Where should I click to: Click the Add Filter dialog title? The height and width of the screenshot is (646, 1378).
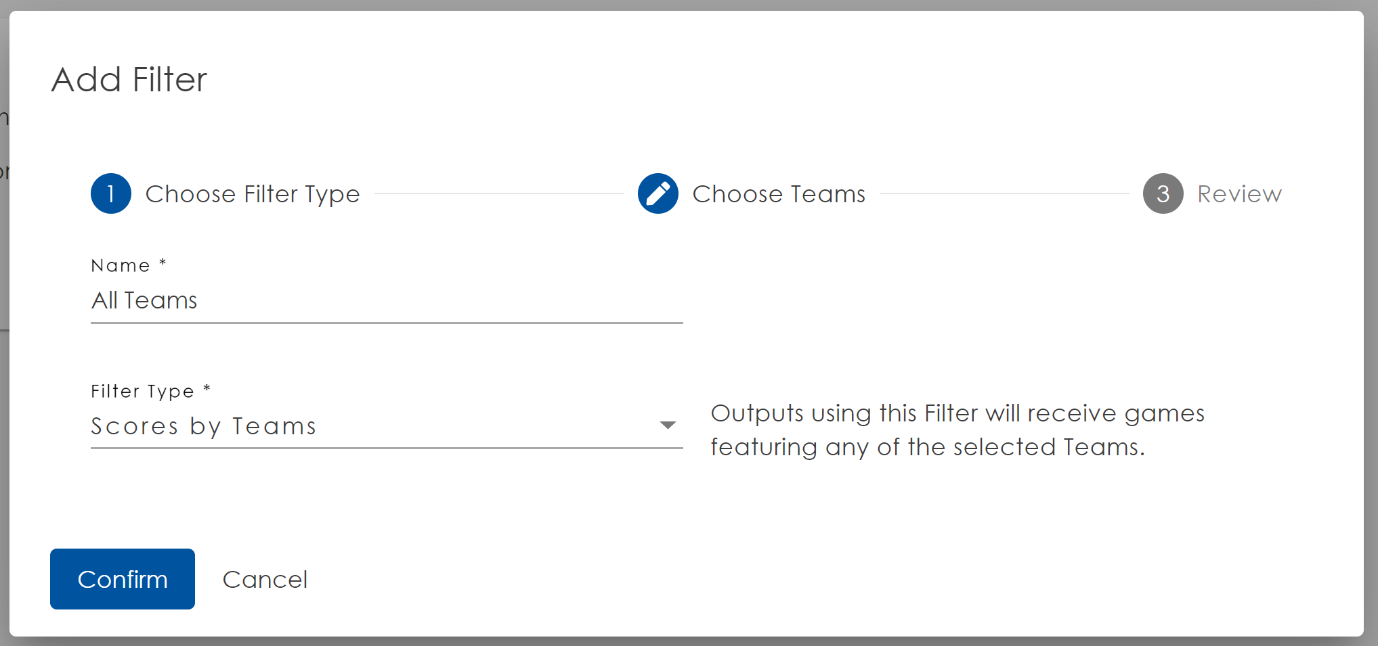click(x=129, y=79)
